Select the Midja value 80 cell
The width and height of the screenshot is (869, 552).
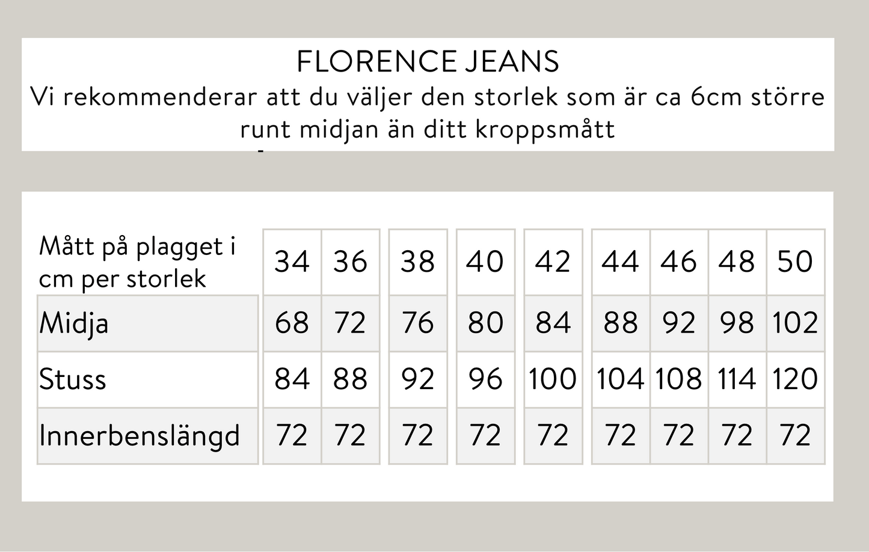485,323
